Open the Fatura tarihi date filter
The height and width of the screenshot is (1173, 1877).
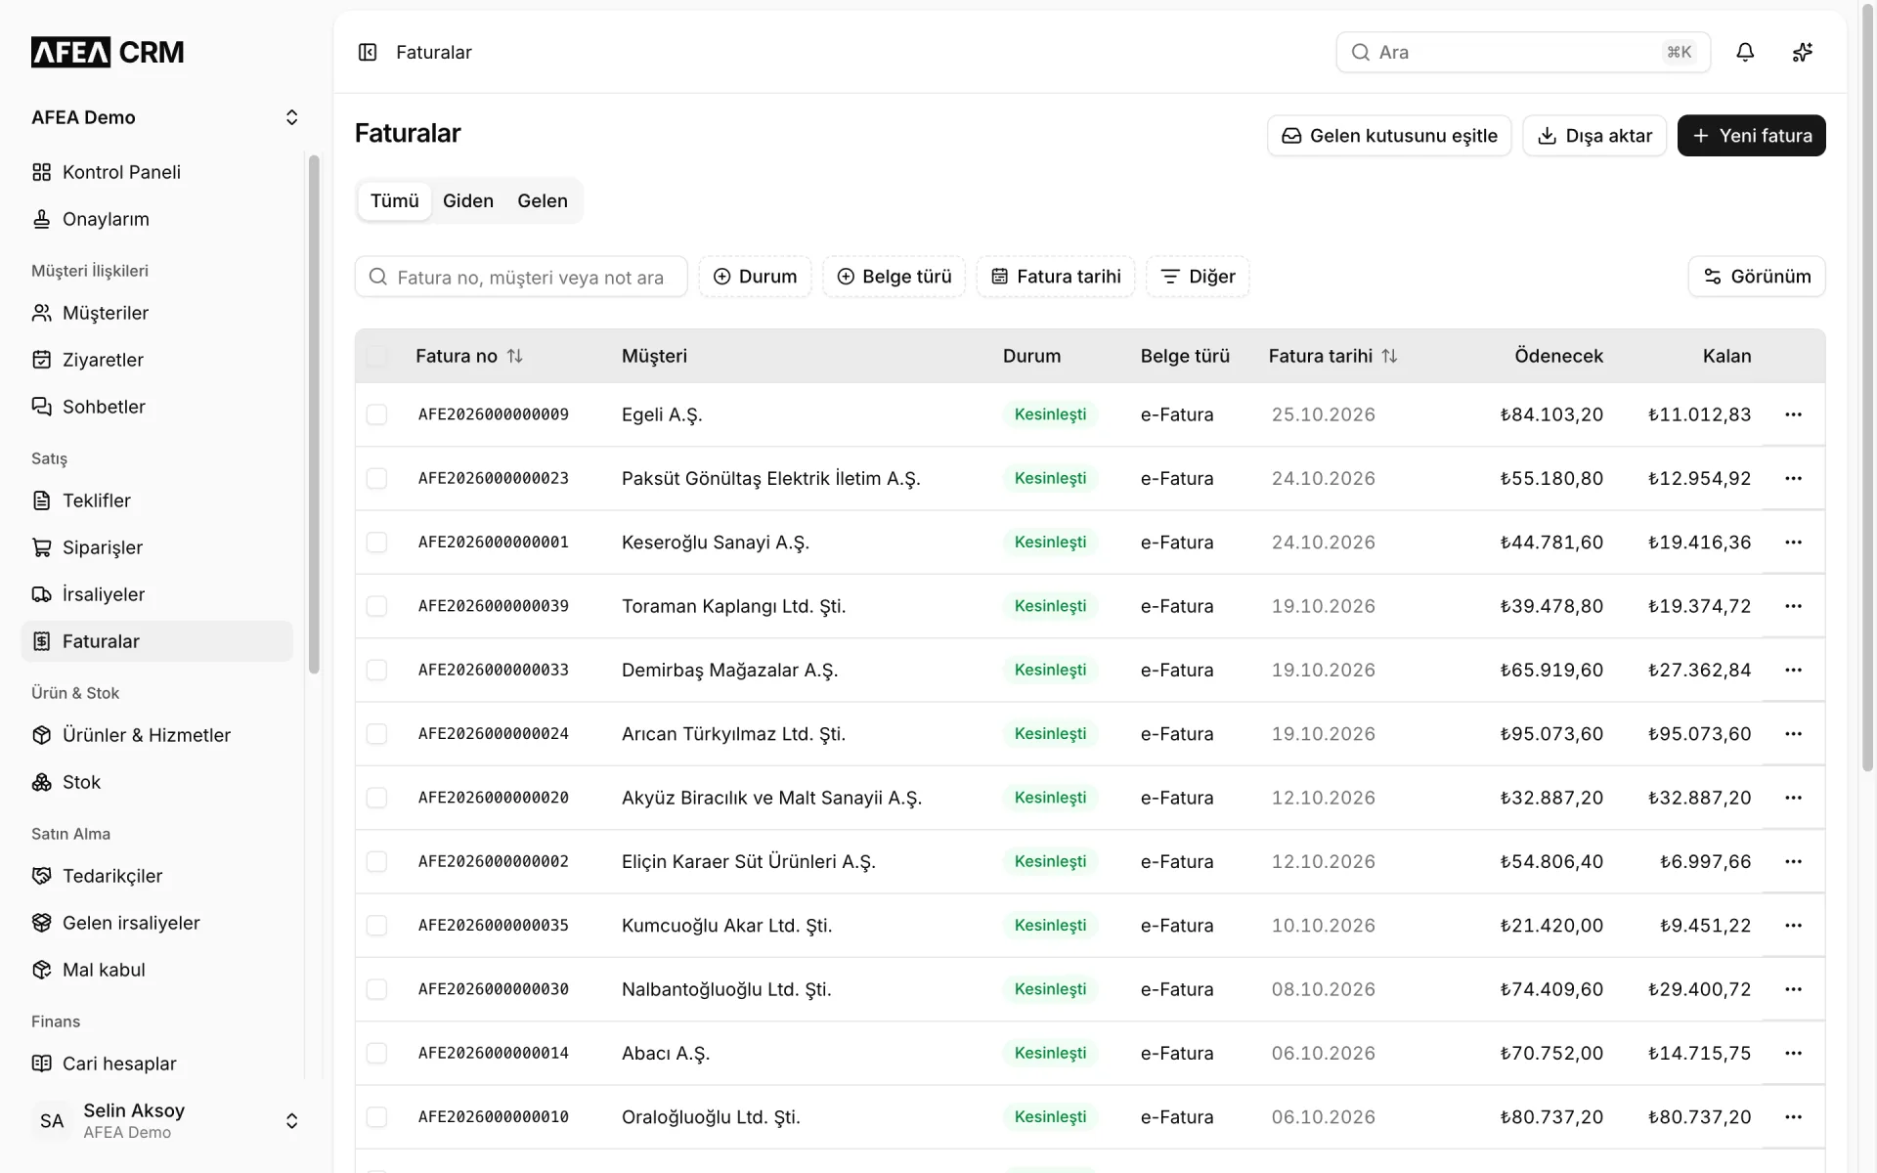pos(1056,277)
